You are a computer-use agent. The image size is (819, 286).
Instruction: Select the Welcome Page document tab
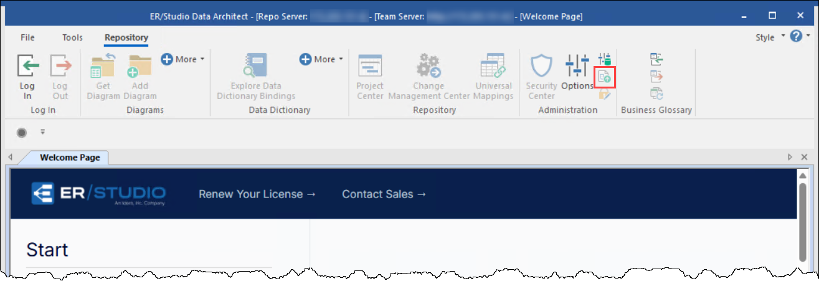pos(70,158)
